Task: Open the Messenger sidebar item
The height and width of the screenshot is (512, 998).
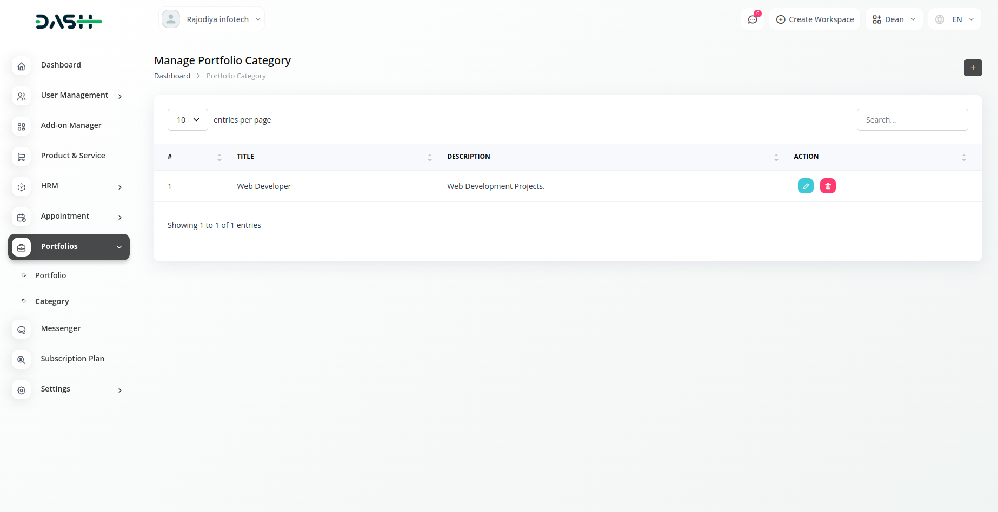Action: 61,328
